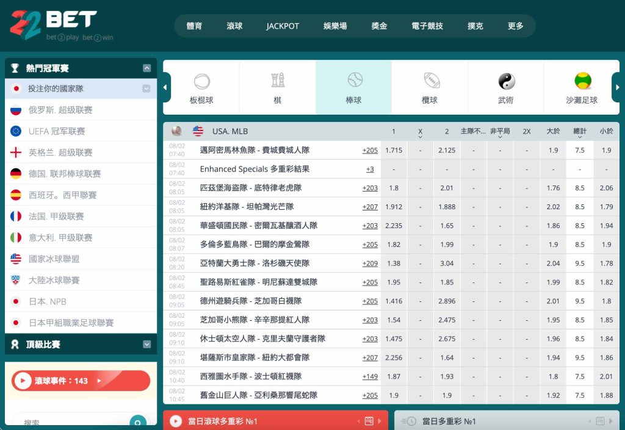Screen dimensions: 625x430
Task: Expand the 投注你的國家隊 dropdown
Action: (x=146, y=88)
